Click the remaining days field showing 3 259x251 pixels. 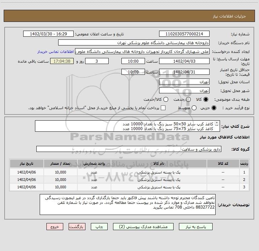coord(97,61)
